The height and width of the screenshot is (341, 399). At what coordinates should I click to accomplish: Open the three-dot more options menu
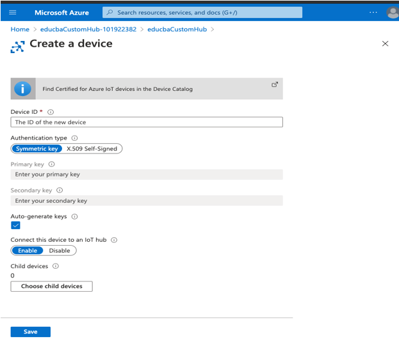coord(373,12)
